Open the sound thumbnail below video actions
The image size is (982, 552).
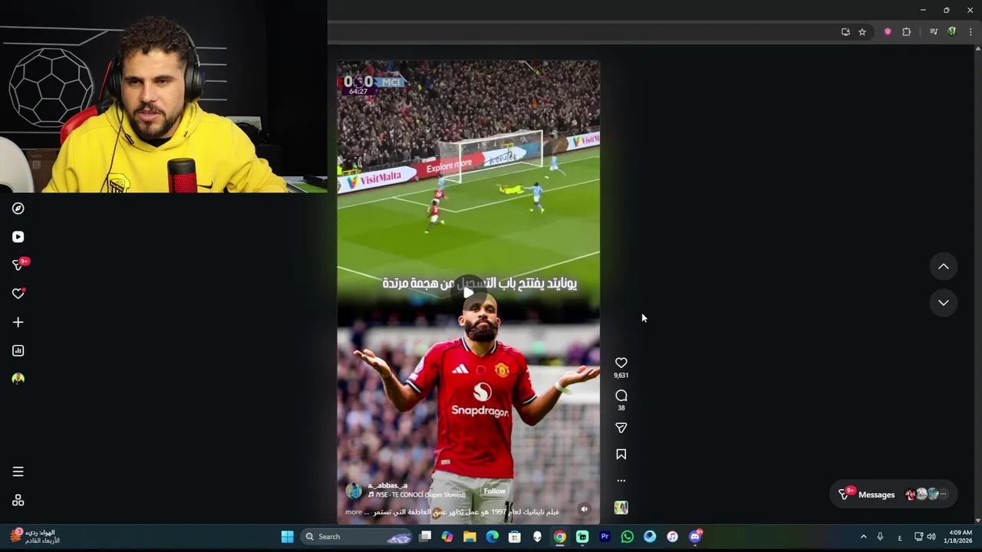tap(621, 508)
